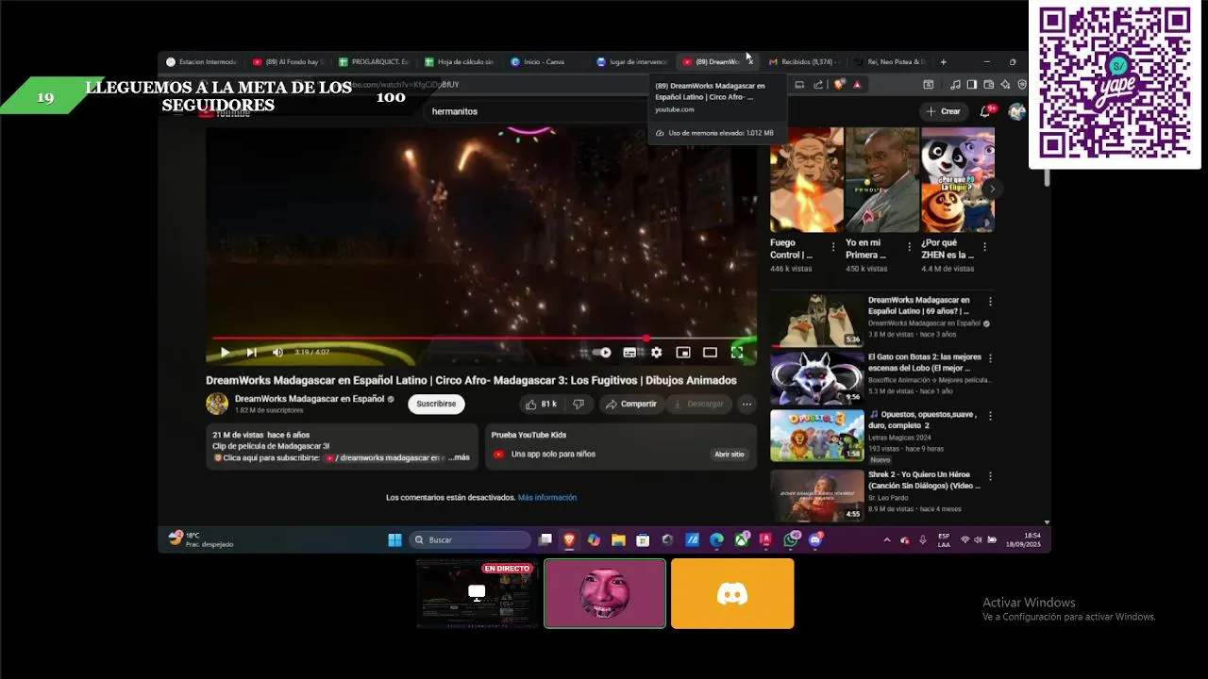
Task: Switch to Recibidos Gmail tab
Action: pos(803,62)
